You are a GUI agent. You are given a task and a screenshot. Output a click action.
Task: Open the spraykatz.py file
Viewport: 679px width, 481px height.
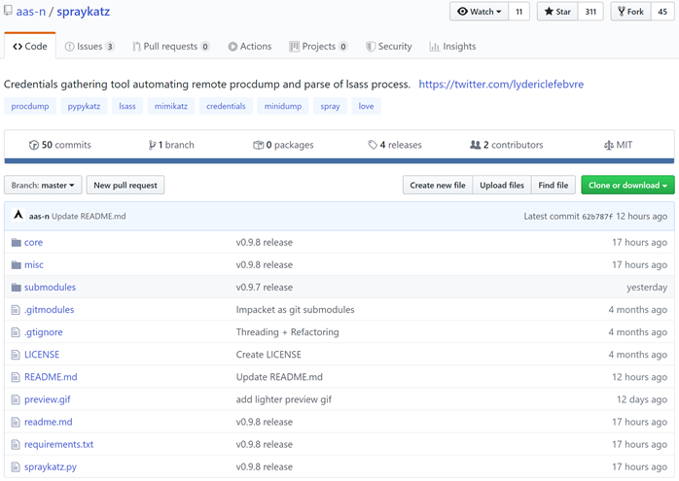click(51, 467)
